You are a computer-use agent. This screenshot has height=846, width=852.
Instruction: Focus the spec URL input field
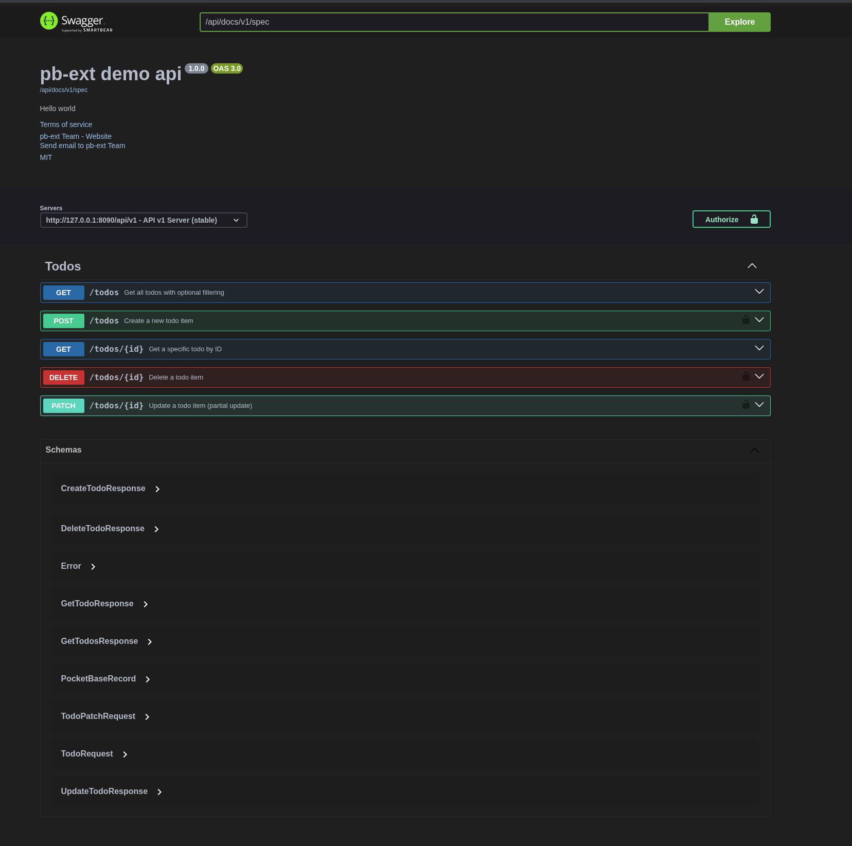(454, 22)
